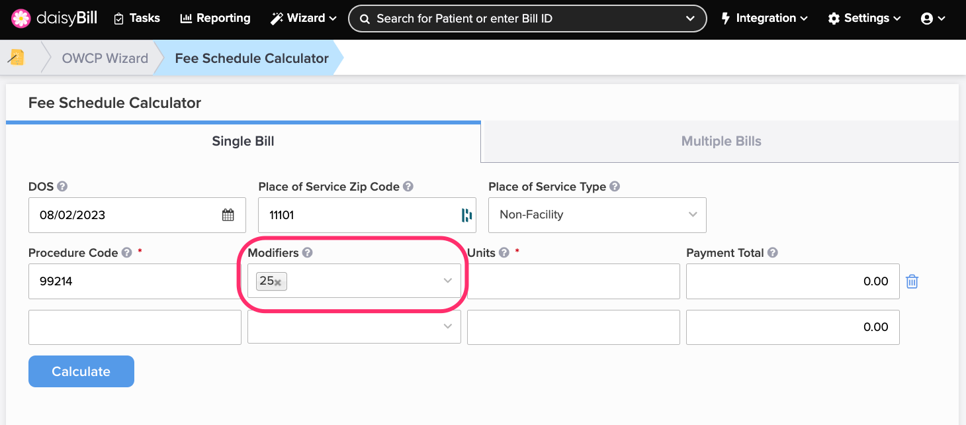Viewport: 966px width, 425px height.
Task: Open the Place of Service Type dropdown
Action: [597, 214]
